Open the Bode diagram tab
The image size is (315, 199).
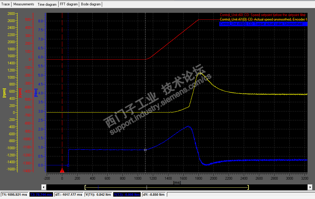click(x=91, y=4)
